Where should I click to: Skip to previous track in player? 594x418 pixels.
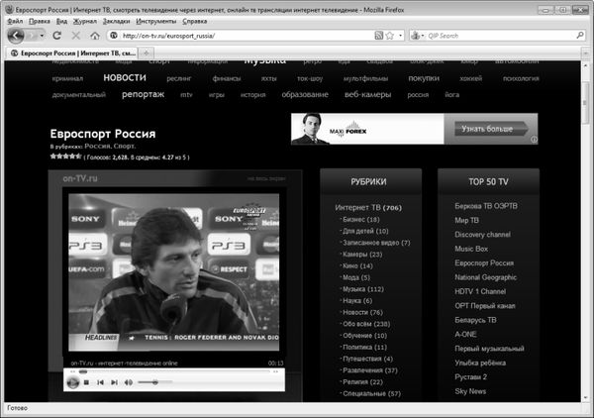pos(100,381)
